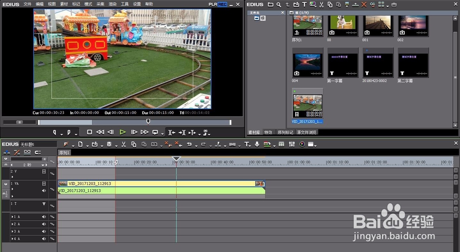Image resolution: width=460 pixels, height=252 pixels.
Task: Switch to the 特效 tab
Action: pos(268,132)
